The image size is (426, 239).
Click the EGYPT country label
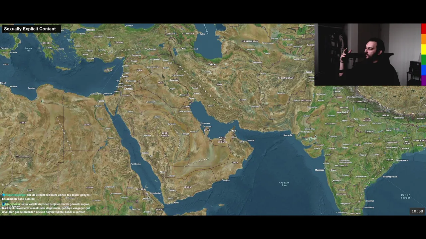tap(87, 125)
